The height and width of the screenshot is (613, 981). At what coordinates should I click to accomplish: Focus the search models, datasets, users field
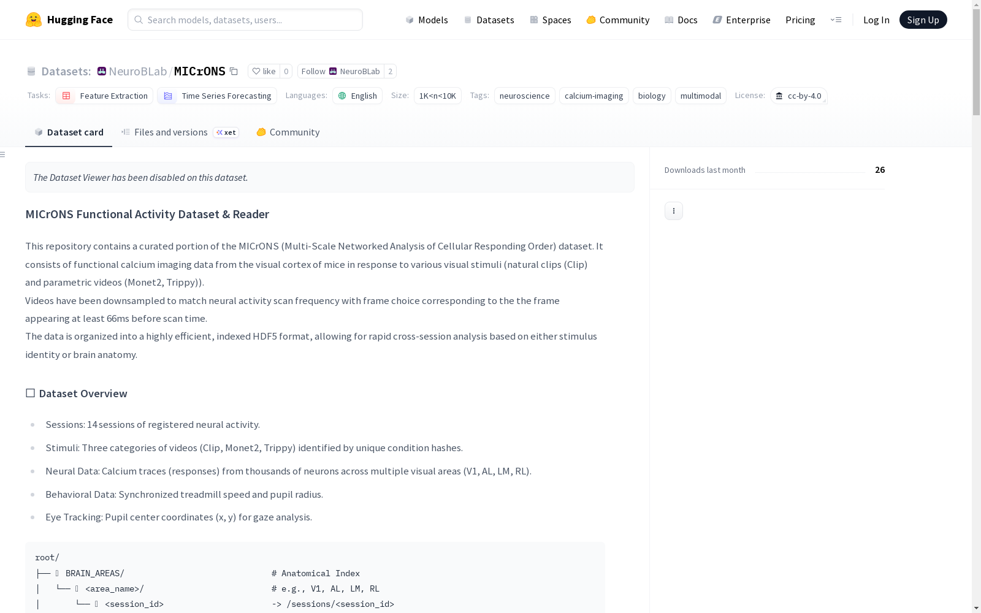tap(245, 20)
